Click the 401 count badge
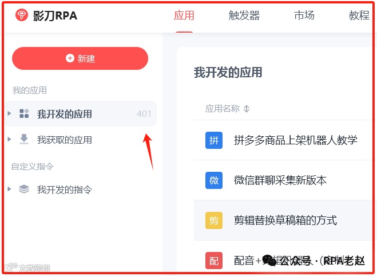 click(x=144, y=114)
